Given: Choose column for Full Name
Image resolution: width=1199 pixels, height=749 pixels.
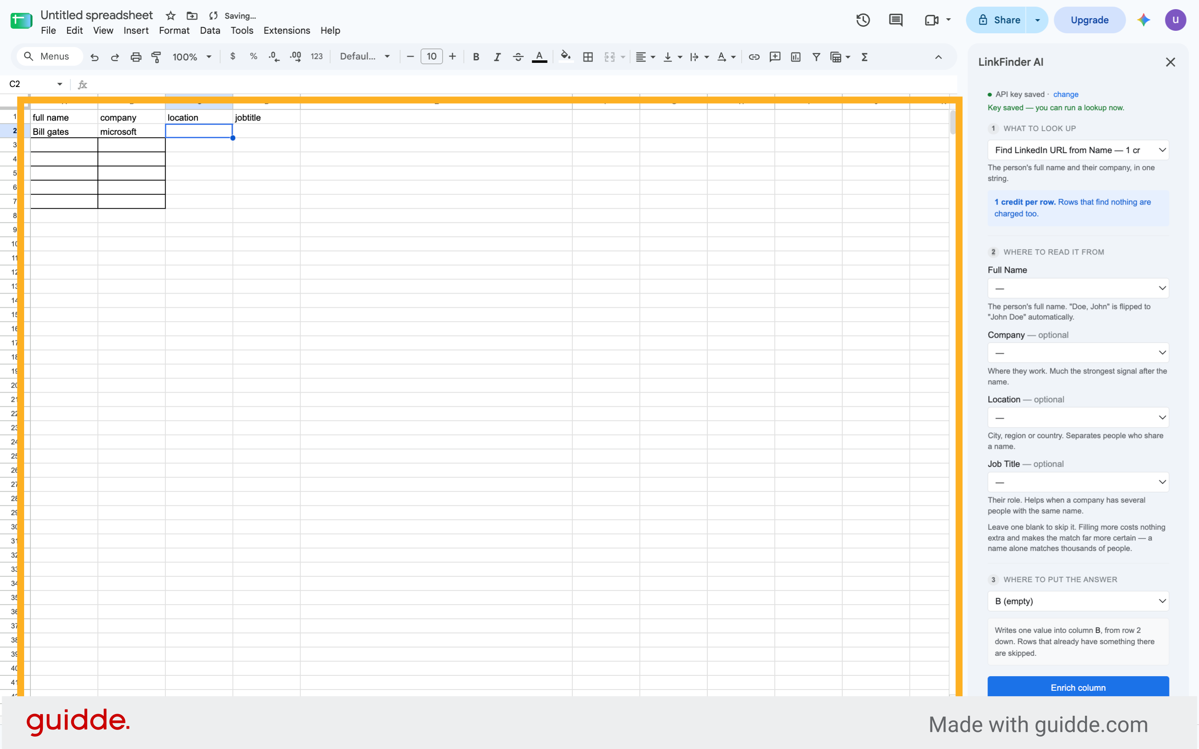Looking at the screenshot, I should pos(1078,288).
